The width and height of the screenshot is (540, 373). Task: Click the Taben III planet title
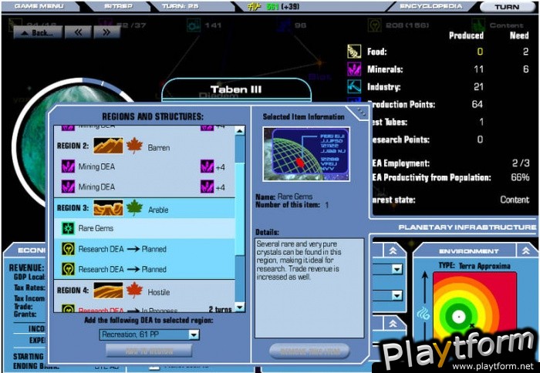(x=236, y=89)
